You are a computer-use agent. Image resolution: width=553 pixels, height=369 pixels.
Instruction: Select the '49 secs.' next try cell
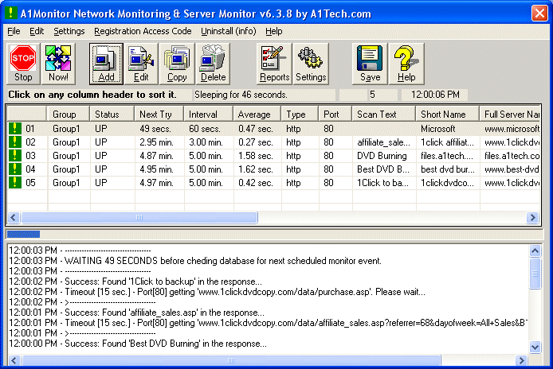click(159, 129)
